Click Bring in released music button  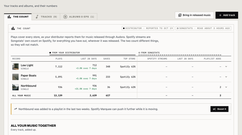[194, 15]
